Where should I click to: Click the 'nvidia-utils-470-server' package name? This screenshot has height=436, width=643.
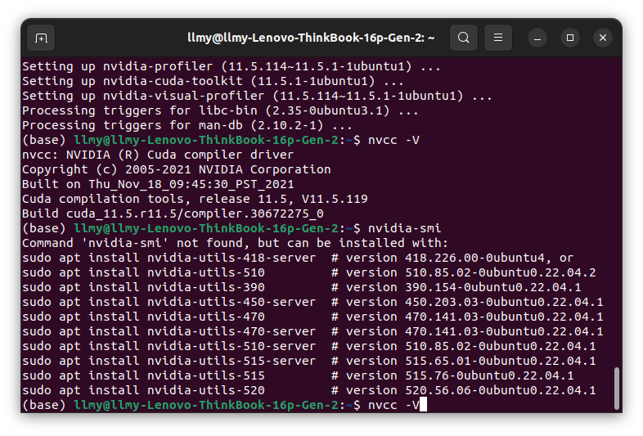tap(232, 332)
